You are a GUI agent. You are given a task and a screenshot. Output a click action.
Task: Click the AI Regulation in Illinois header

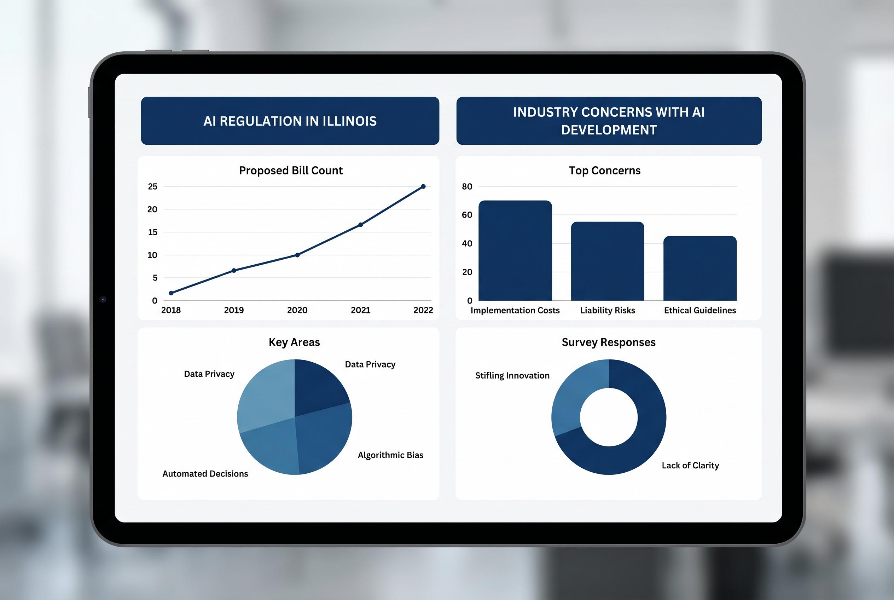coord(290,121)
